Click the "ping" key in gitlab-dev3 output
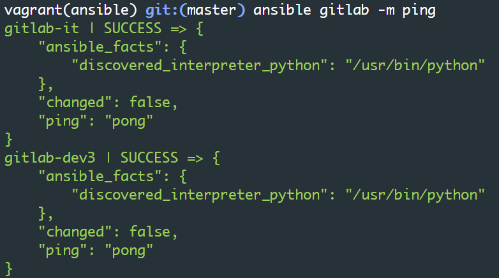The image size is (499, 278). [63, 249]
